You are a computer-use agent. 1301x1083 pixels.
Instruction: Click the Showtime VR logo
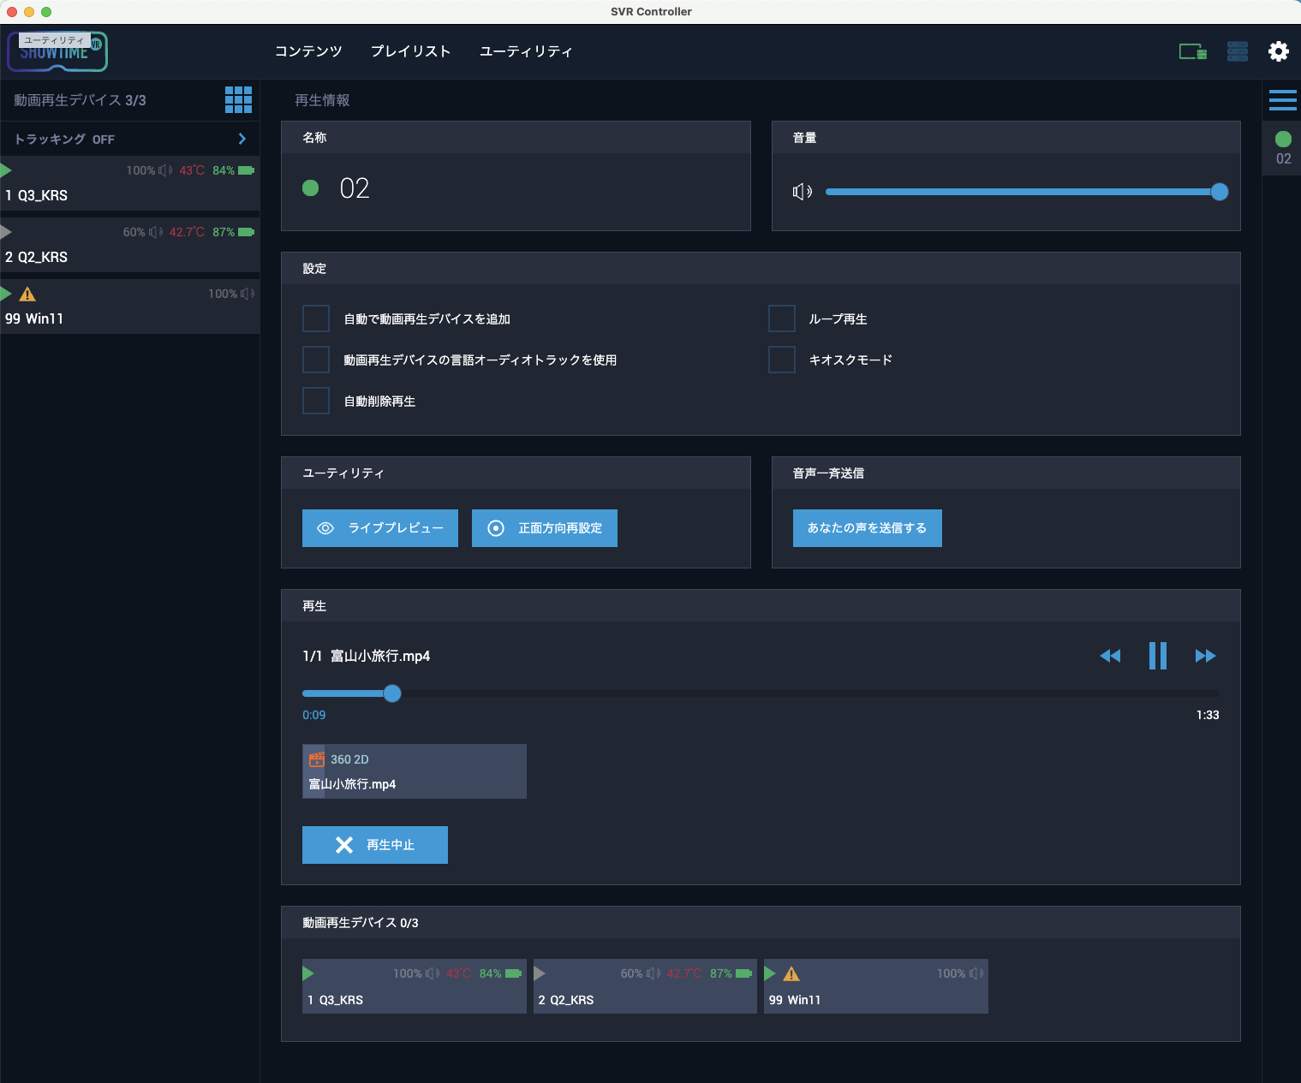[x=57, y=51]
